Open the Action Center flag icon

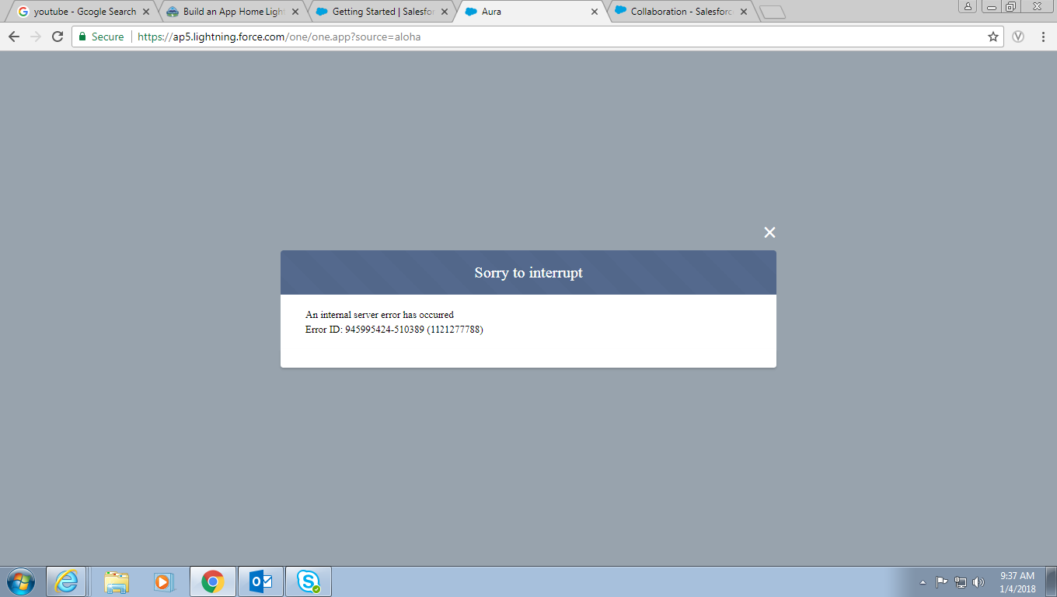[x=941, y=581]
